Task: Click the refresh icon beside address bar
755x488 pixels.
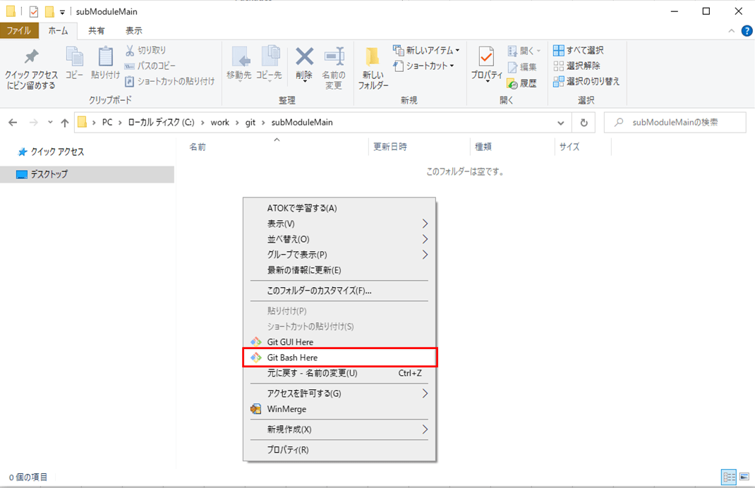Action: tap(584, 123)
